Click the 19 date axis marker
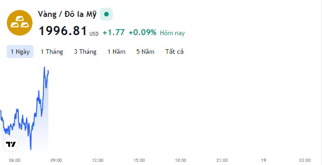 [264, 160]
